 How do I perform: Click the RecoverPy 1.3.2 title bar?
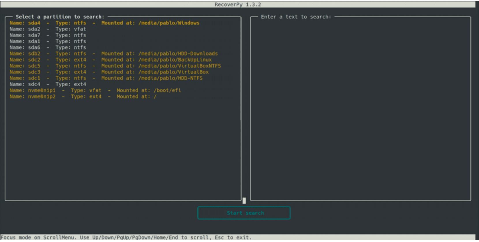[238, 4]
